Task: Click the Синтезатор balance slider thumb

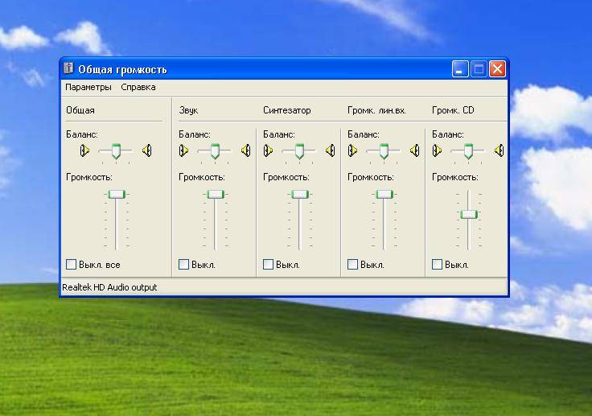Action: [x=300, y=151]
